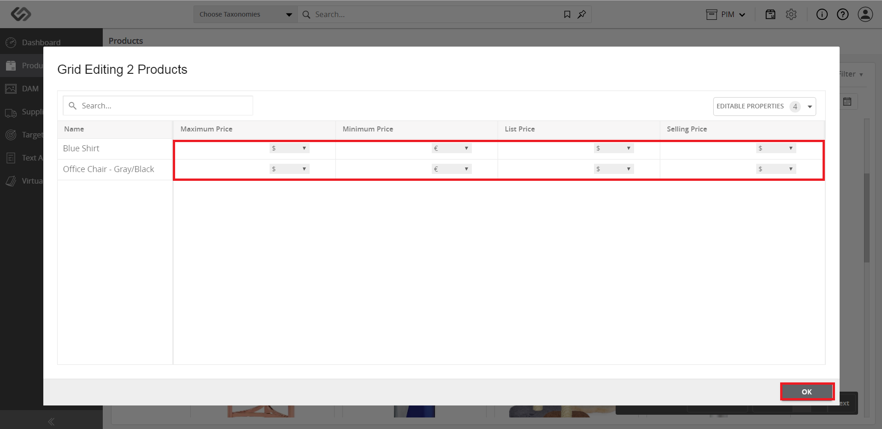Click the info circle icon
The image size is (882, 429).
pos(822,14)
